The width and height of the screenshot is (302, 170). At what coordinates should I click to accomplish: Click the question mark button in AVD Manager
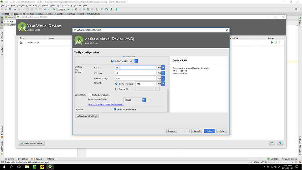click(x=280, y=143)
